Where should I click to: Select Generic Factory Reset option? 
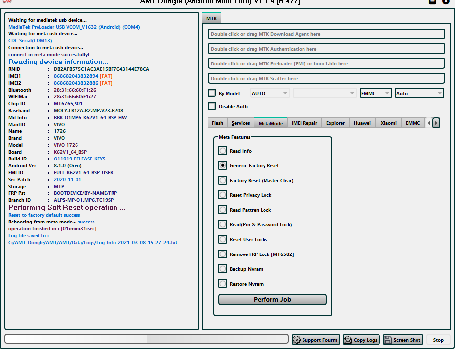pyautogui.click(x=223, y=165)
